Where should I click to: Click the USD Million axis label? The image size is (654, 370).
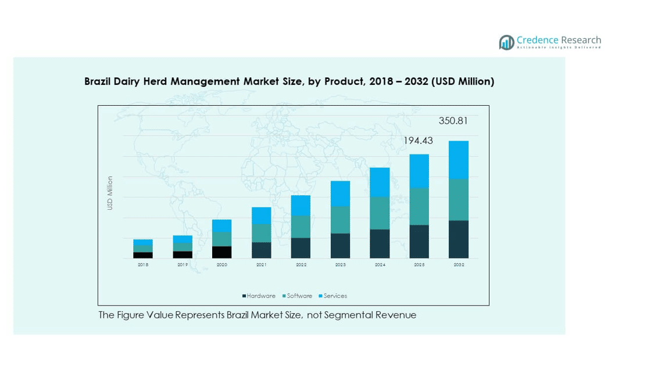[110, 193]
